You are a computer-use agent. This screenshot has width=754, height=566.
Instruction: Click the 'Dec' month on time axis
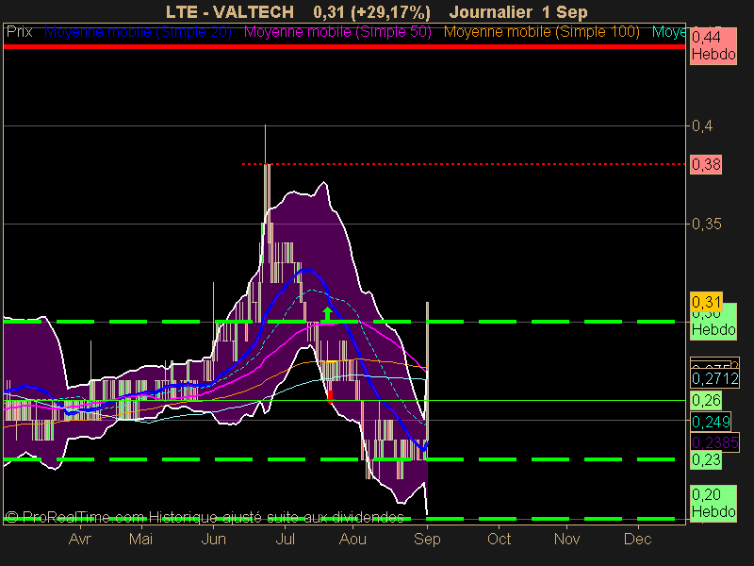638,539
